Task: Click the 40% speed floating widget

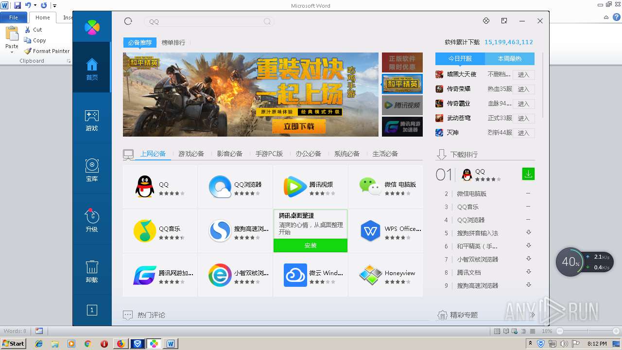Action: click(x=585, y=262)
